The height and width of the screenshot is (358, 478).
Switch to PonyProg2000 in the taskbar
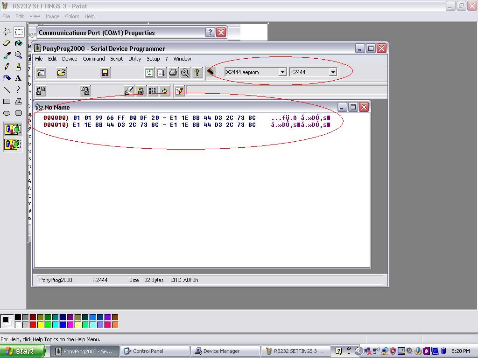coord(84,351)
